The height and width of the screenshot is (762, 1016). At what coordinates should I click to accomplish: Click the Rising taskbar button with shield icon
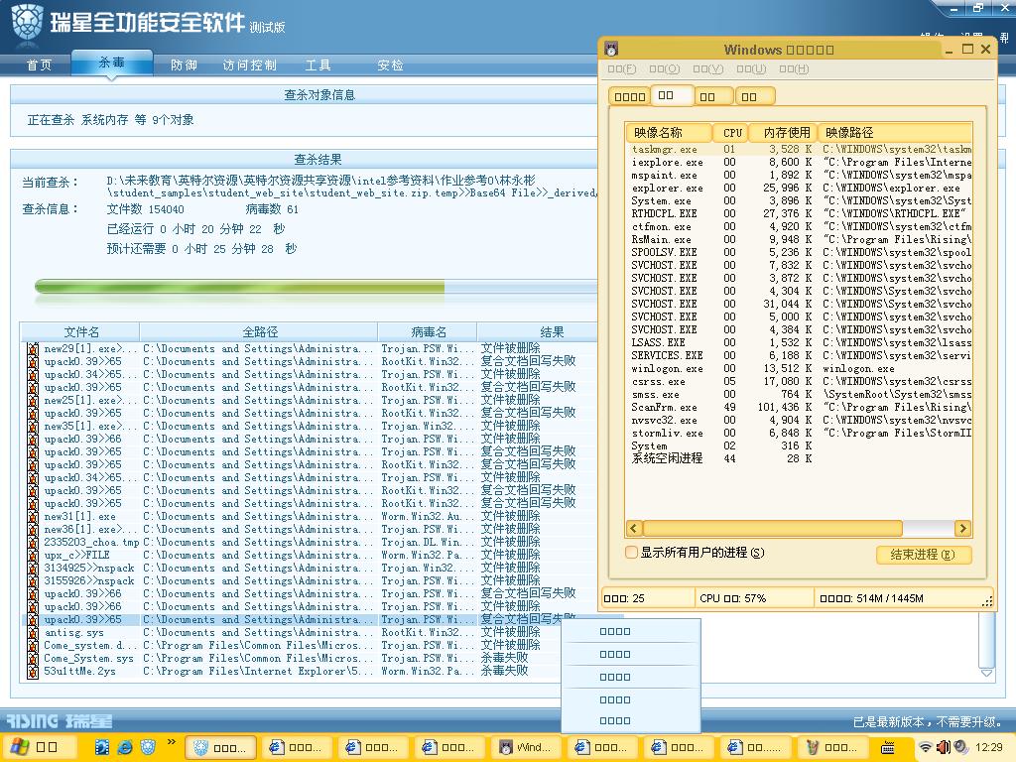click(219, 748)
